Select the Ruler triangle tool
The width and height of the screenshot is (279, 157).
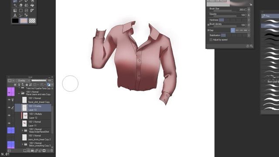32,10
